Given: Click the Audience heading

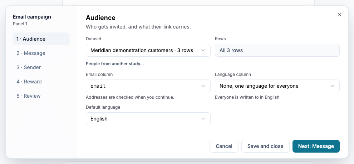Looking at the screenshot, I should click(x=100, y=17).
